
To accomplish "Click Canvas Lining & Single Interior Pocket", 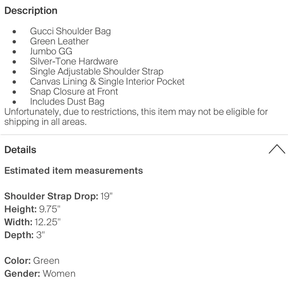I will (x=107, y=82).
